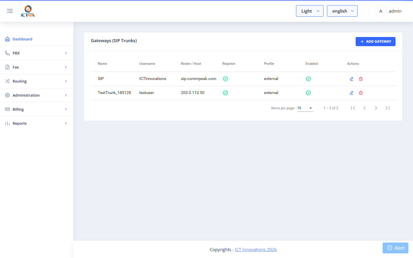Viewport: 413px width, 258px height.
Task: Click the testuser username cell
Action: point(147,93)
